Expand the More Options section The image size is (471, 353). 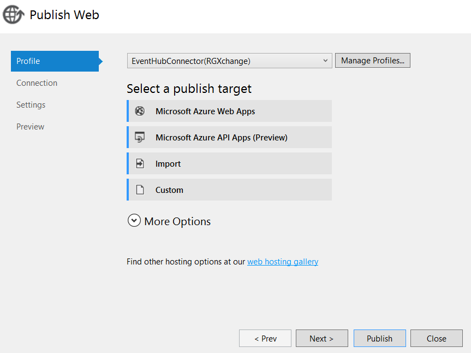[177, 221]
